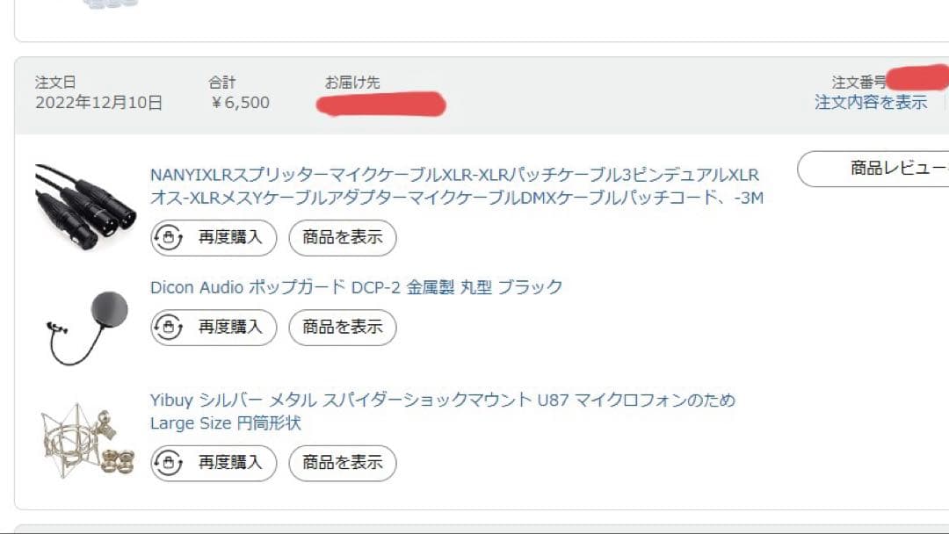Click 商品を表示 under the pop guard
Screen dimensions: 949x534
pos(342,328)
